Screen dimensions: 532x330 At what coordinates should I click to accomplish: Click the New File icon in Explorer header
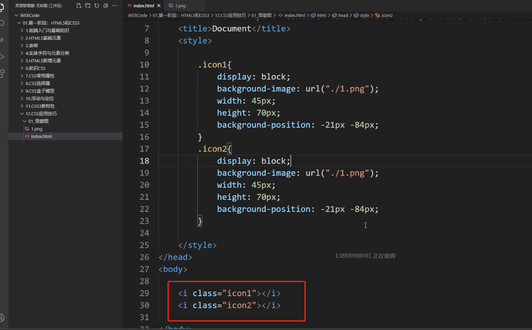pos(79,6)
